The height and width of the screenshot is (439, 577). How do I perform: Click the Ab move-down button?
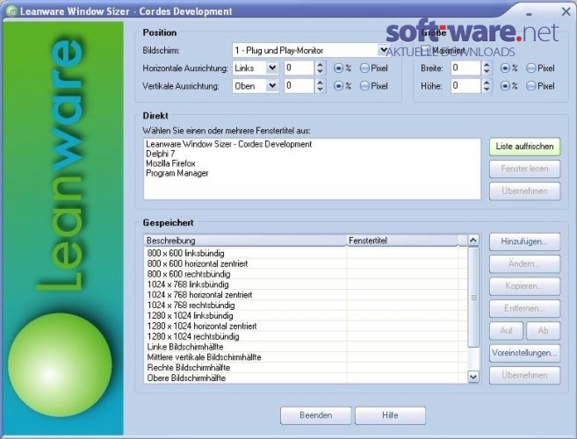tap(543, 331)
